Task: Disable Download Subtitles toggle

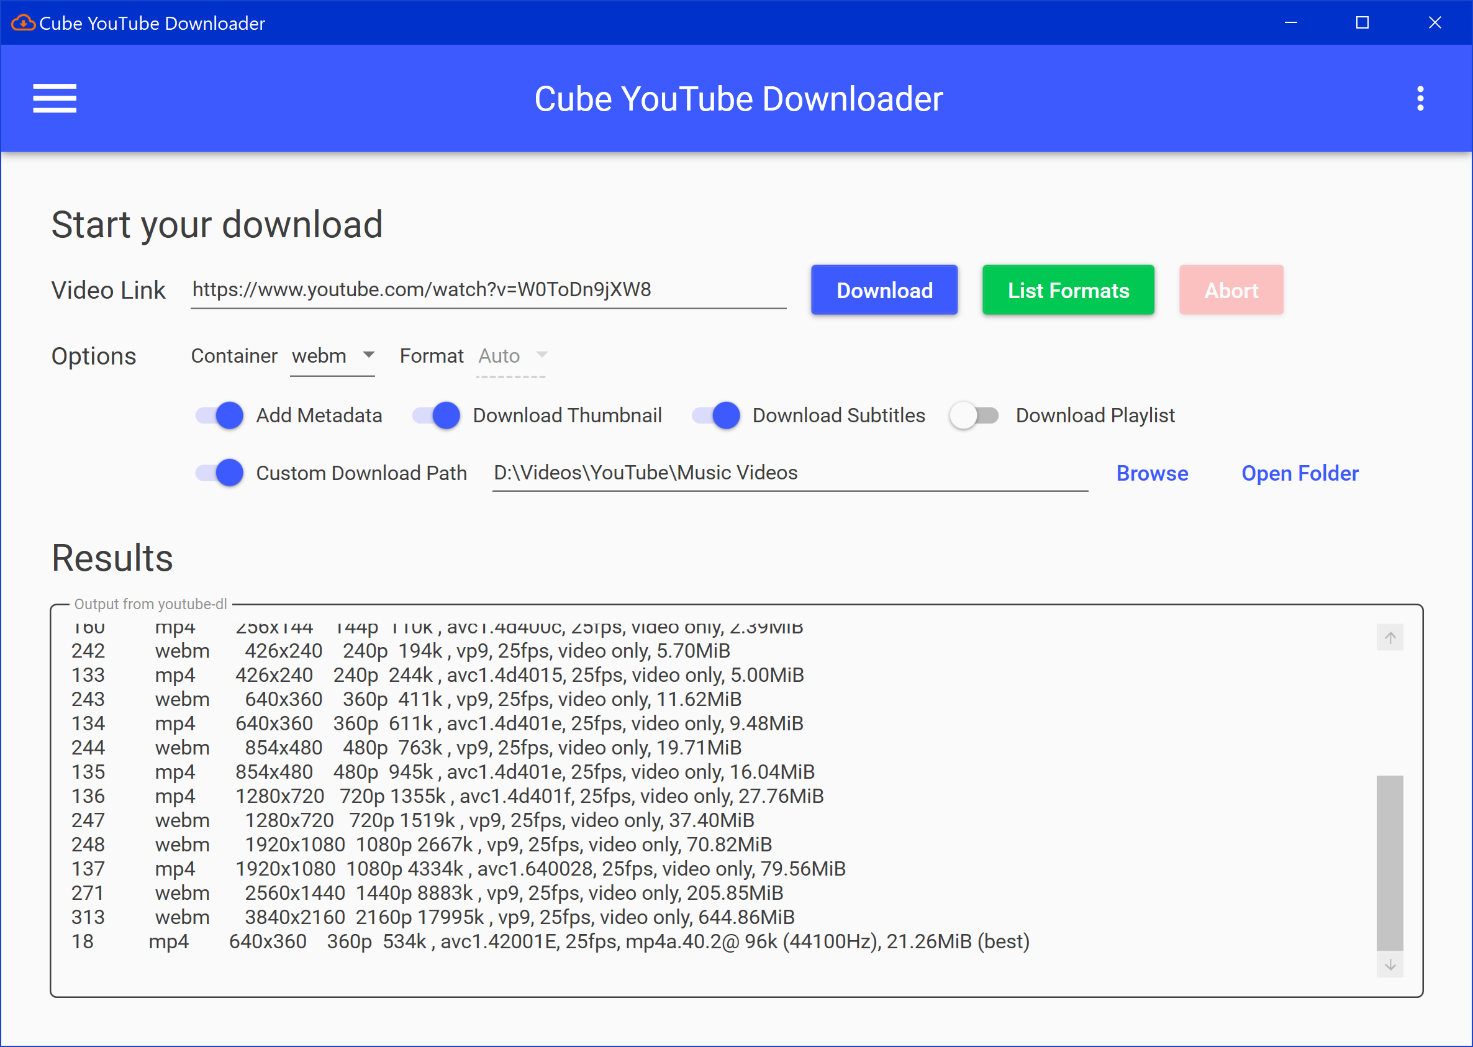Action: coord(716,415)
